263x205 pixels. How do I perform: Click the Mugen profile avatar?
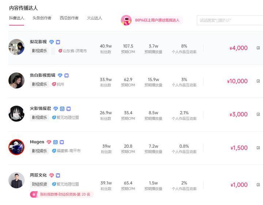pyautogui.click(x=16, y=147)
